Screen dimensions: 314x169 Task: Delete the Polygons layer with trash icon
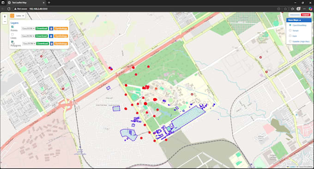coord(51,43)
